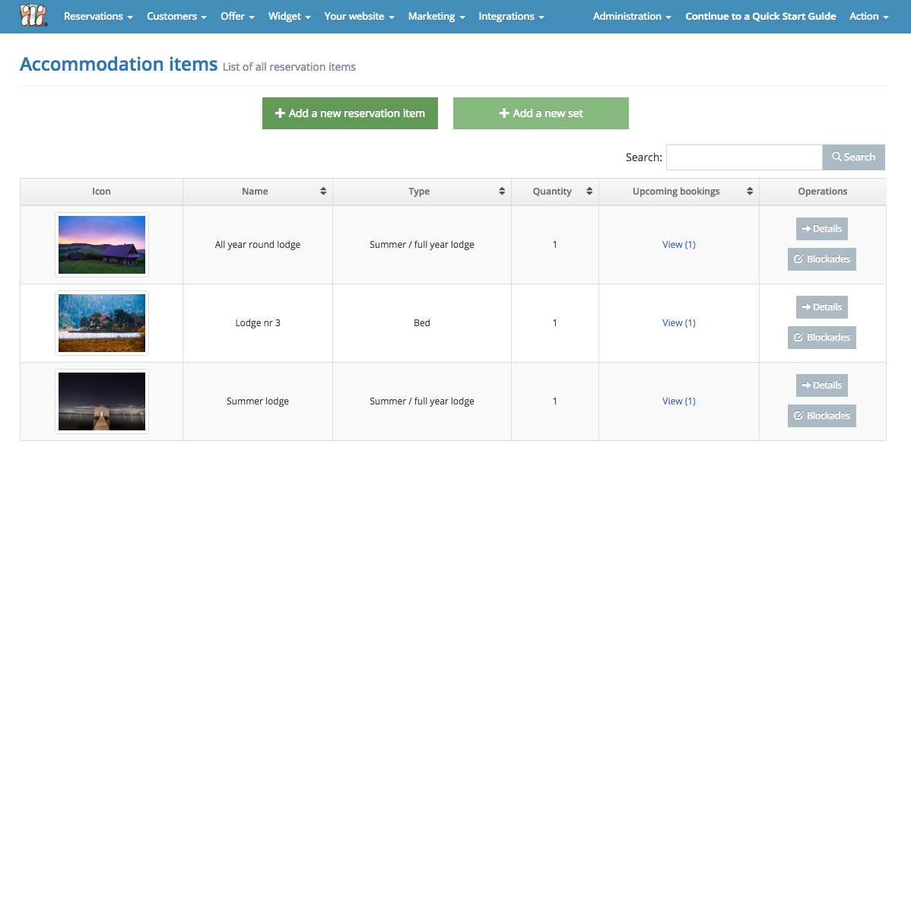Open the Integrations menu
The image size is (911, 920).
click(x=511, y=16)
